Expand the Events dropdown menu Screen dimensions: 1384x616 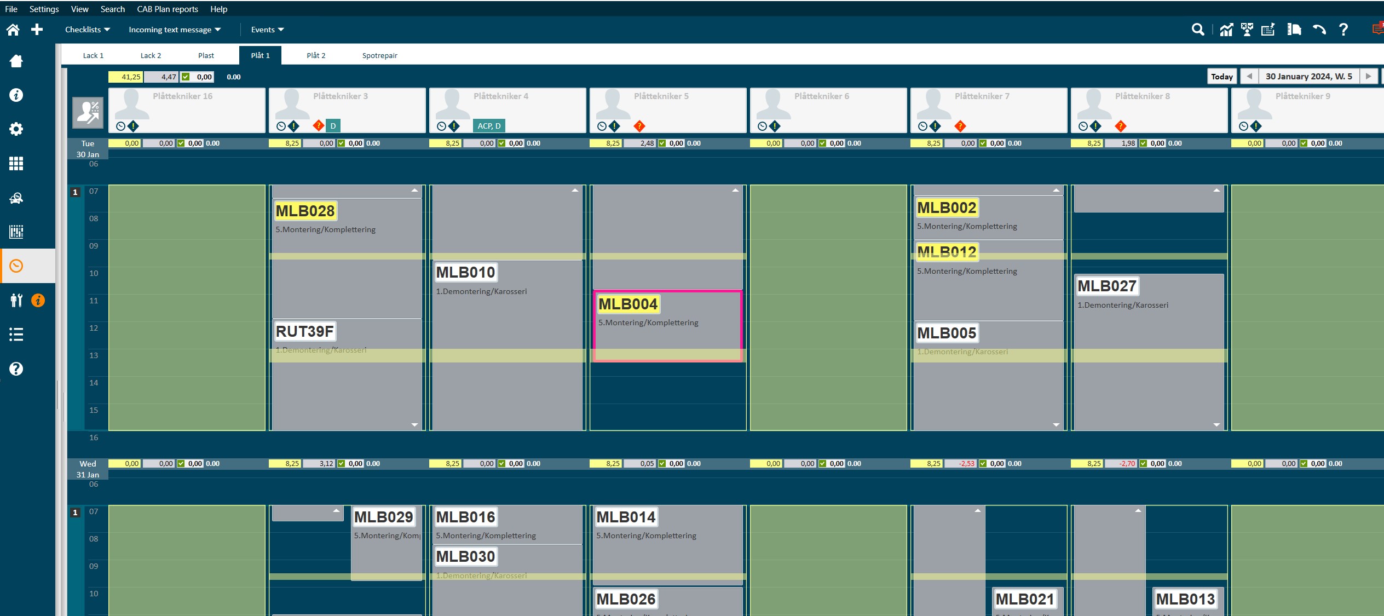tap(267, 30)
